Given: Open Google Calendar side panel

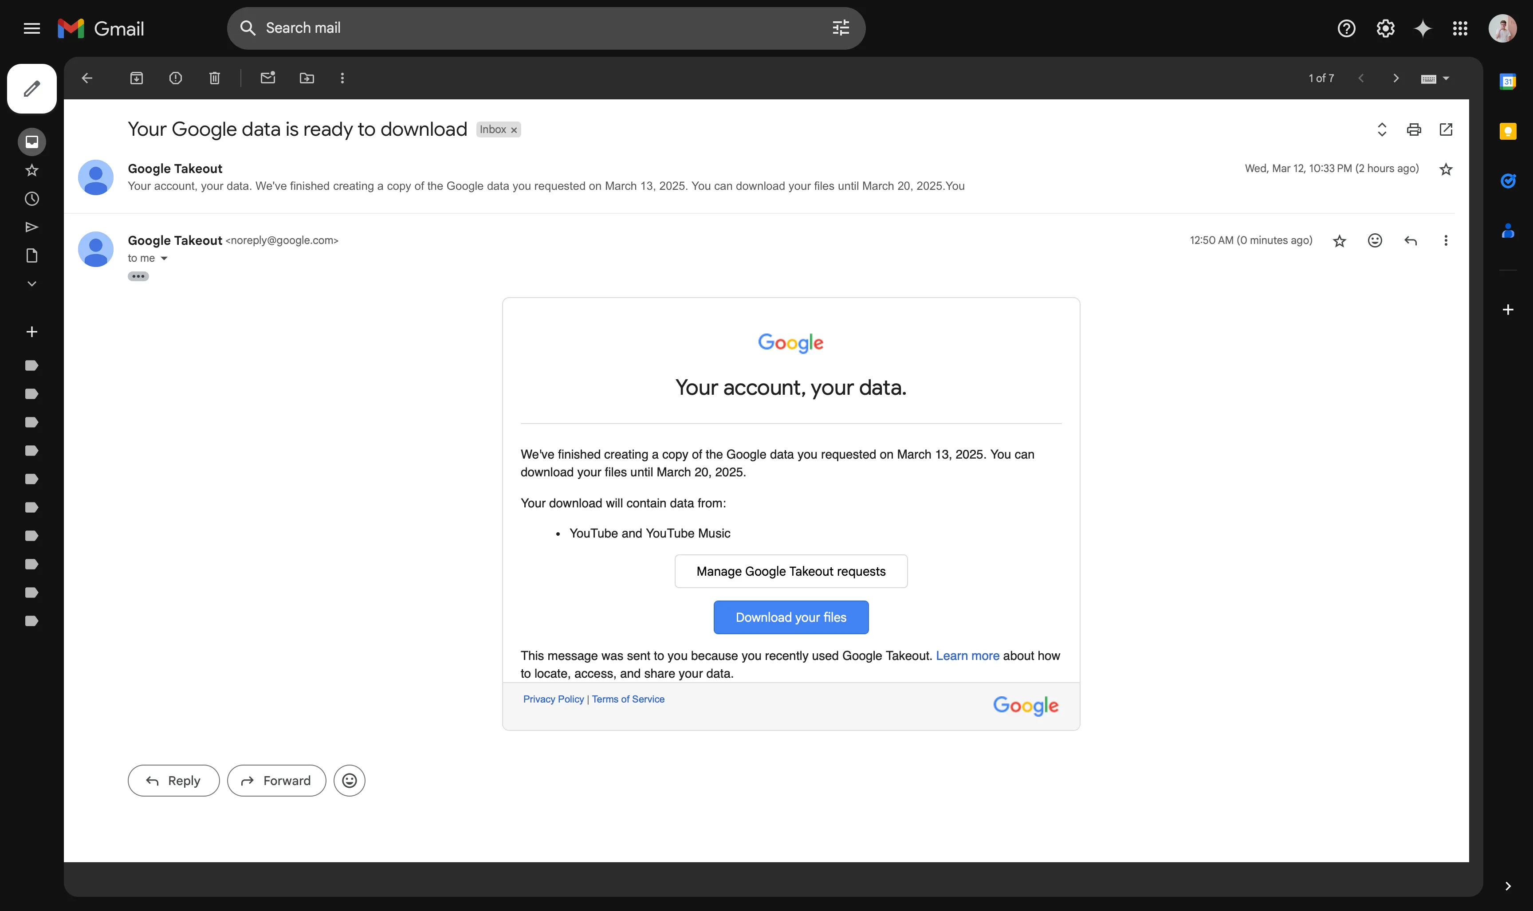Looking at the screenshot, I should click(1508, 81).
